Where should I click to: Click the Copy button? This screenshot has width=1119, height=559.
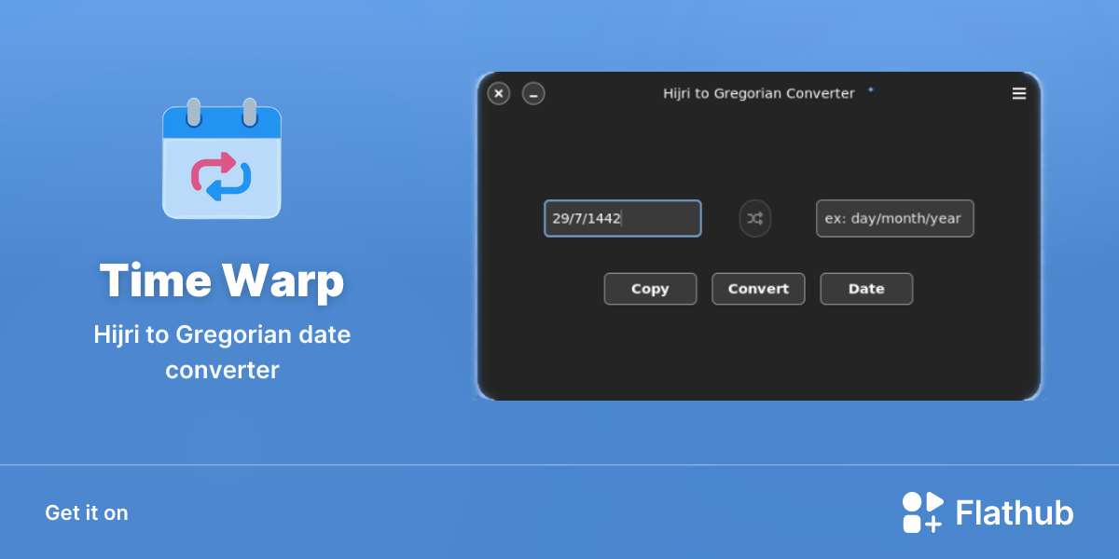point(650,289)
